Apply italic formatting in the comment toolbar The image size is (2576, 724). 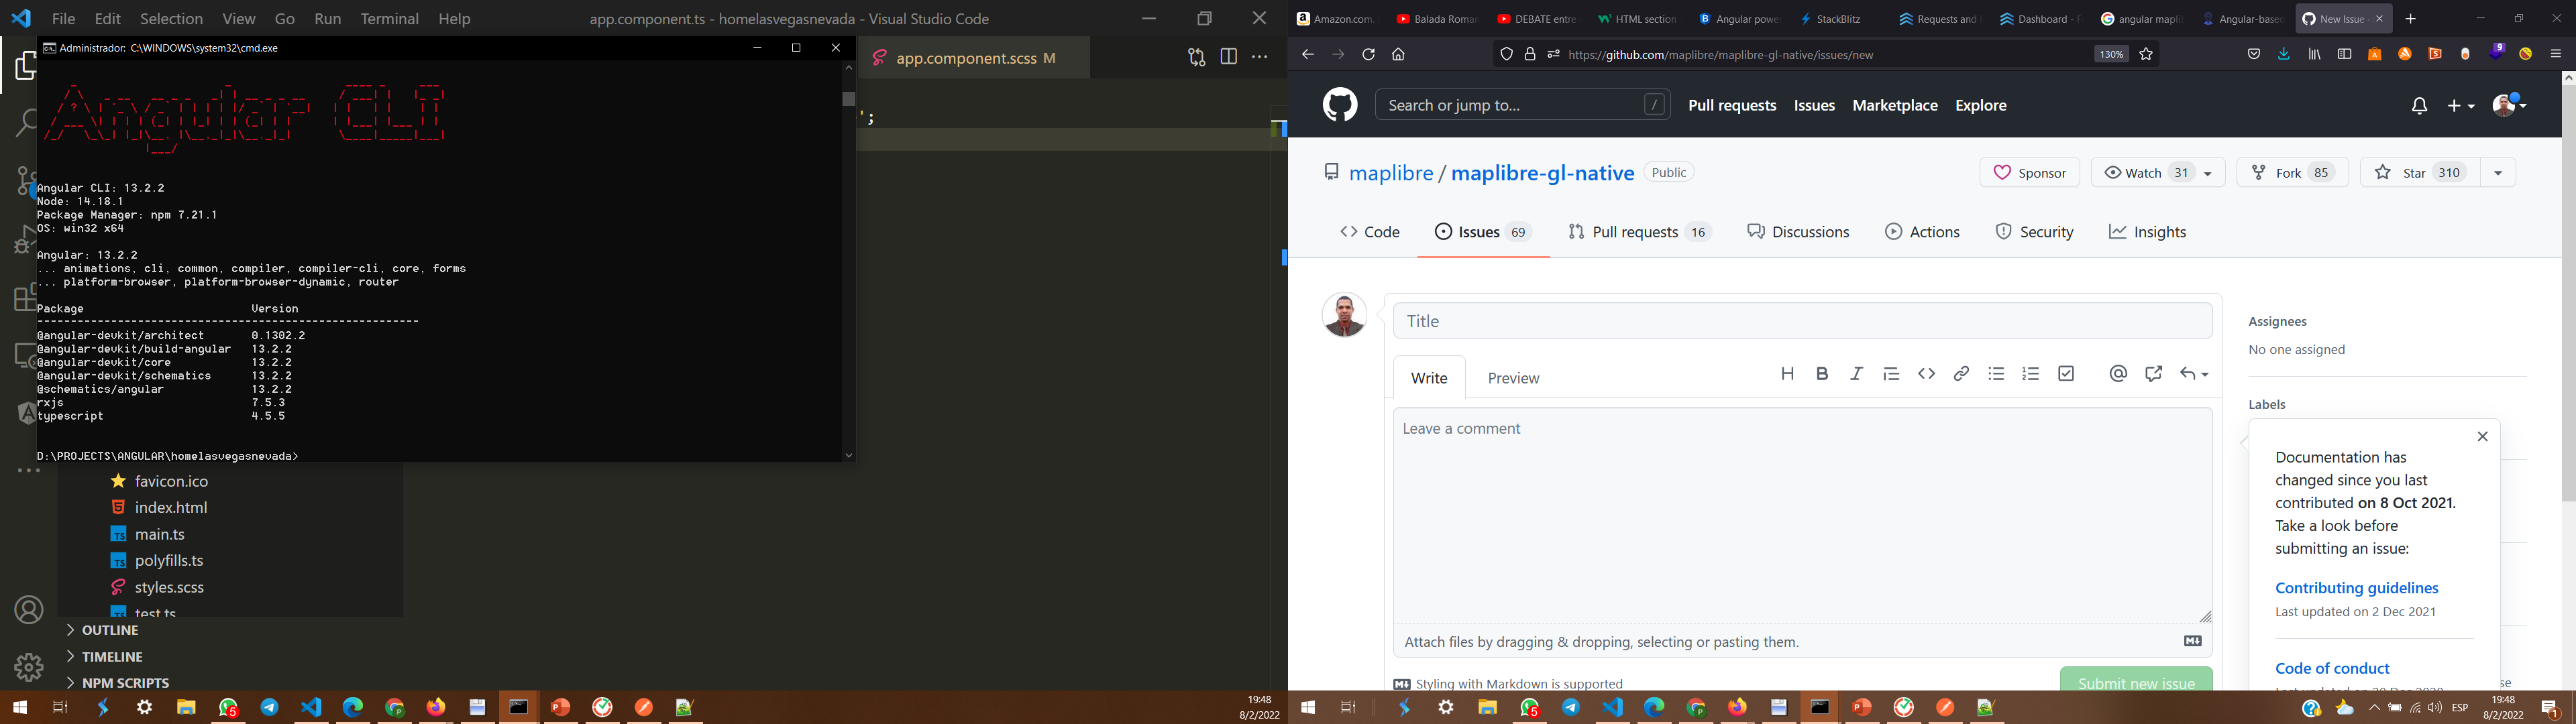point(1856,373)
